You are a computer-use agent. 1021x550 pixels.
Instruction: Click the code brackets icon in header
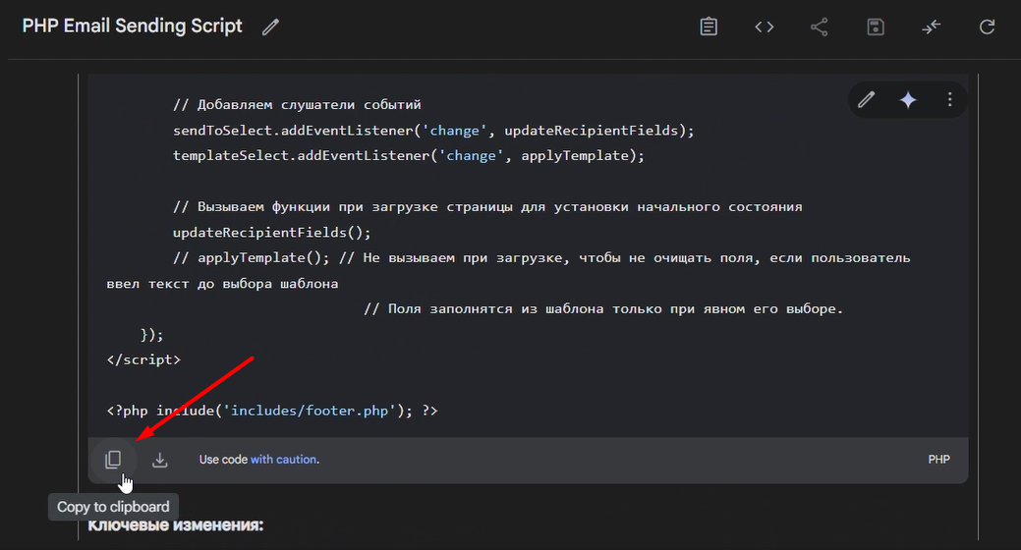point(764,27)
